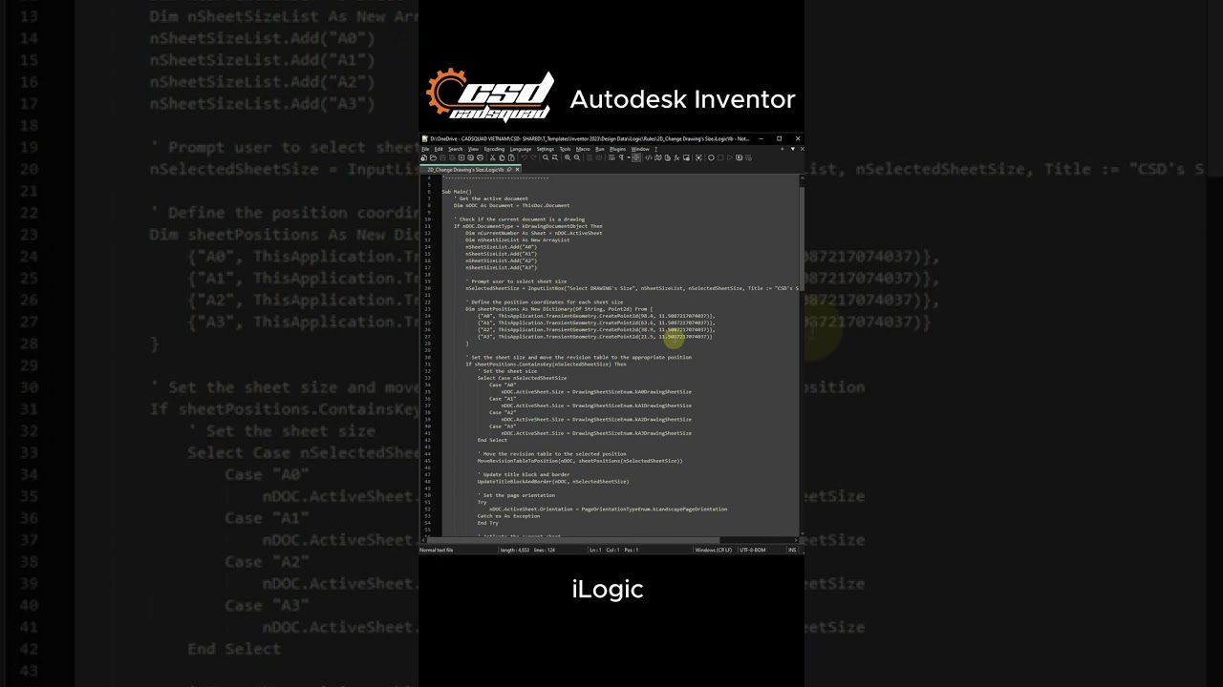This screenshot has width=1223, height=687.
Task: Open the Document Map icon
Action: coord(657,157)
